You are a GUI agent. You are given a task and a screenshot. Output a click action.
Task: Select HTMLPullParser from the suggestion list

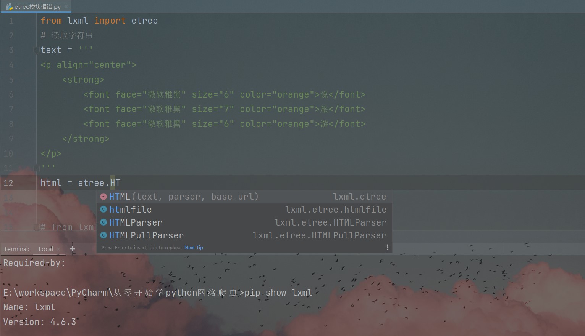[146, 235]
